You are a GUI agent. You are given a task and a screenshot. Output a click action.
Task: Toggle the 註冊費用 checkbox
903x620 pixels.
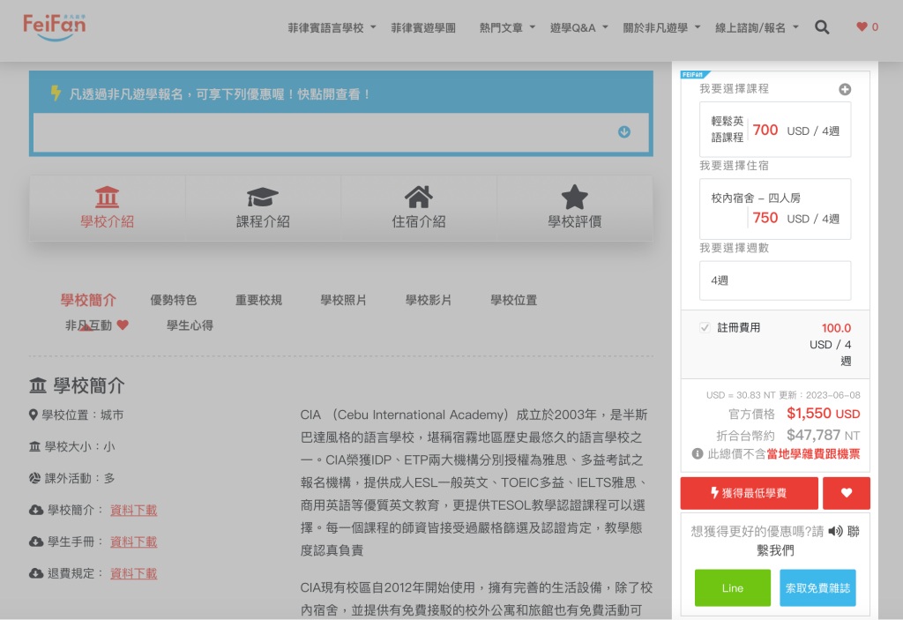[705, 327]
